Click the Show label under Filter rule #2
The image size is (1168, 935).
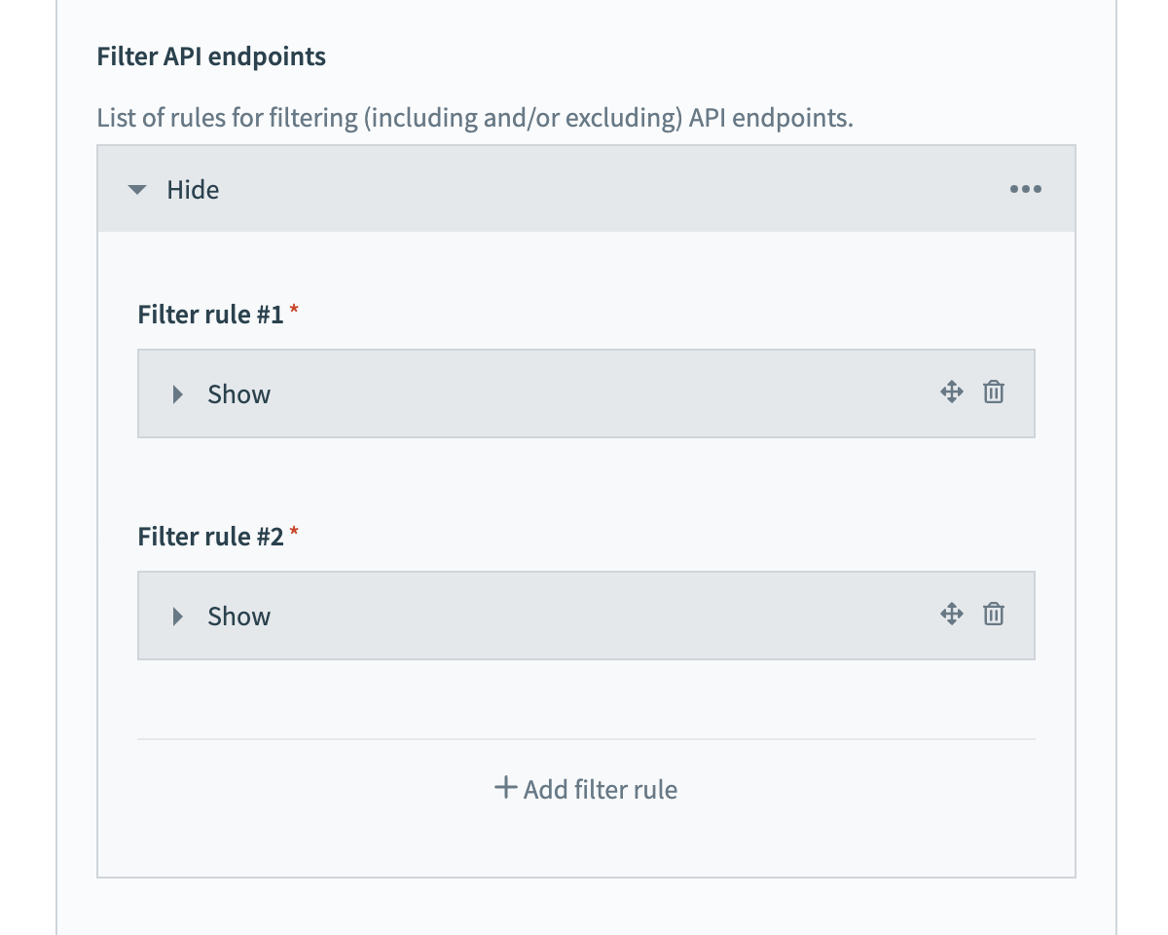(x=238, y=617)
